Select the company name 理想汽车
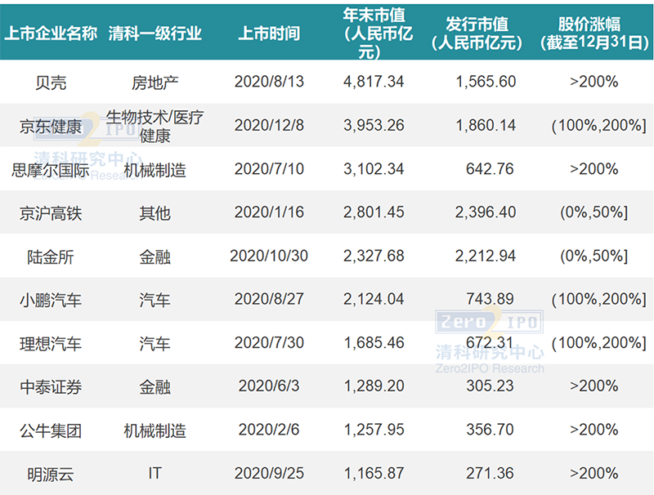This screenshot has width=654, height=495. [x=51, y=344]
